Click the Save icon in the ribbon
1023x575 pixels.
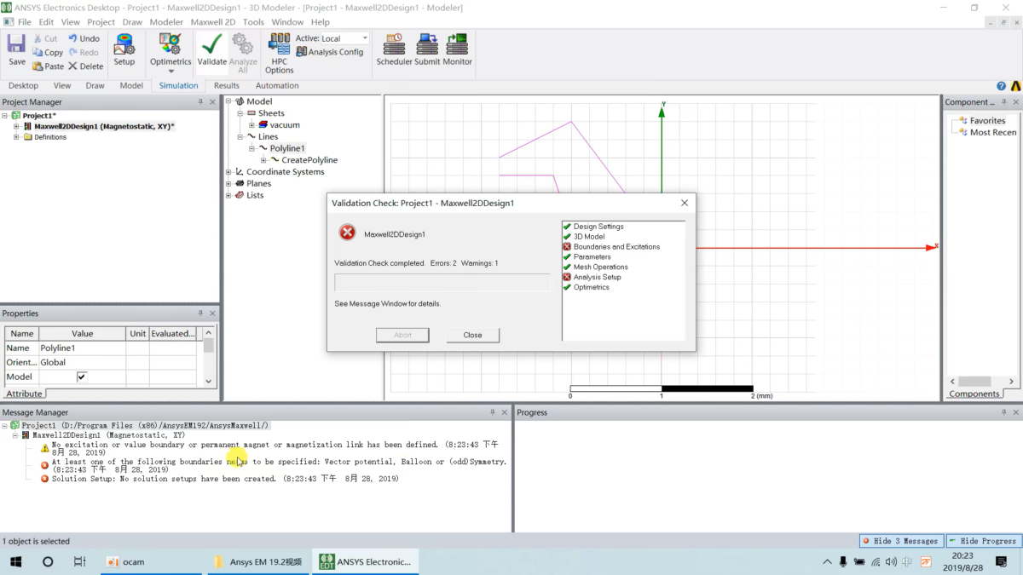16,44
